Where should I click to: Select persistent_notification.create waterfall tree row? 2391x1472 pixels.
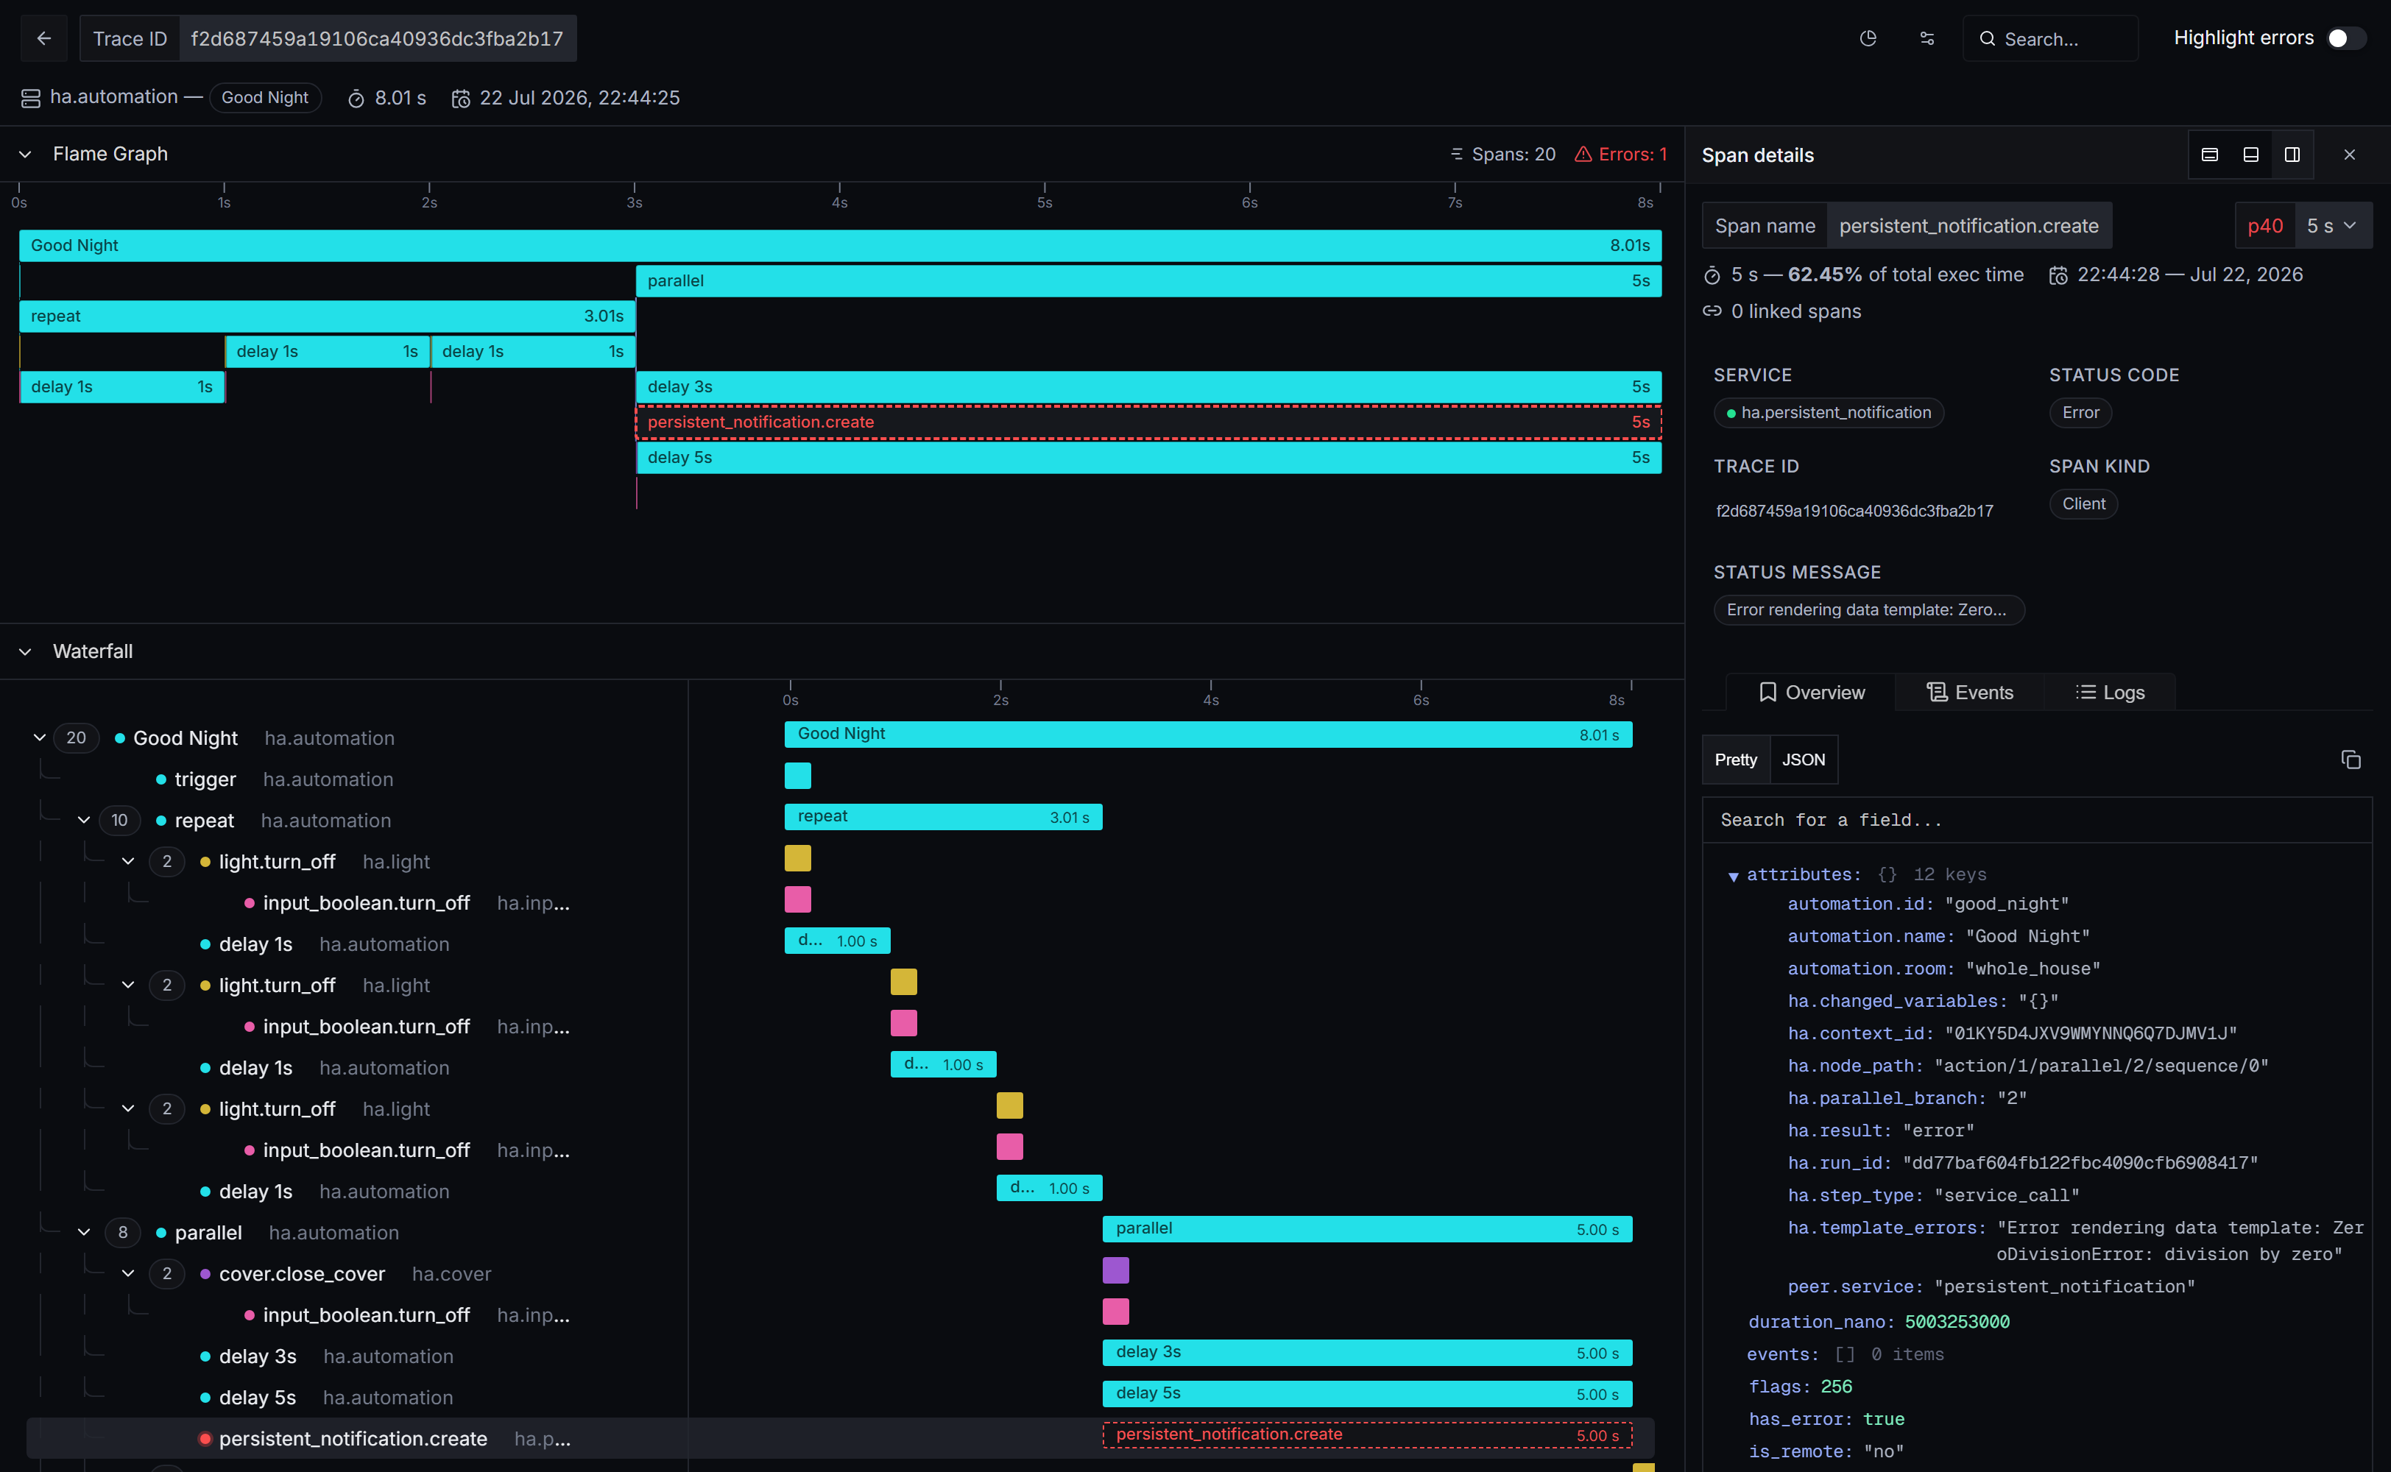click(x=353, y=1438)
